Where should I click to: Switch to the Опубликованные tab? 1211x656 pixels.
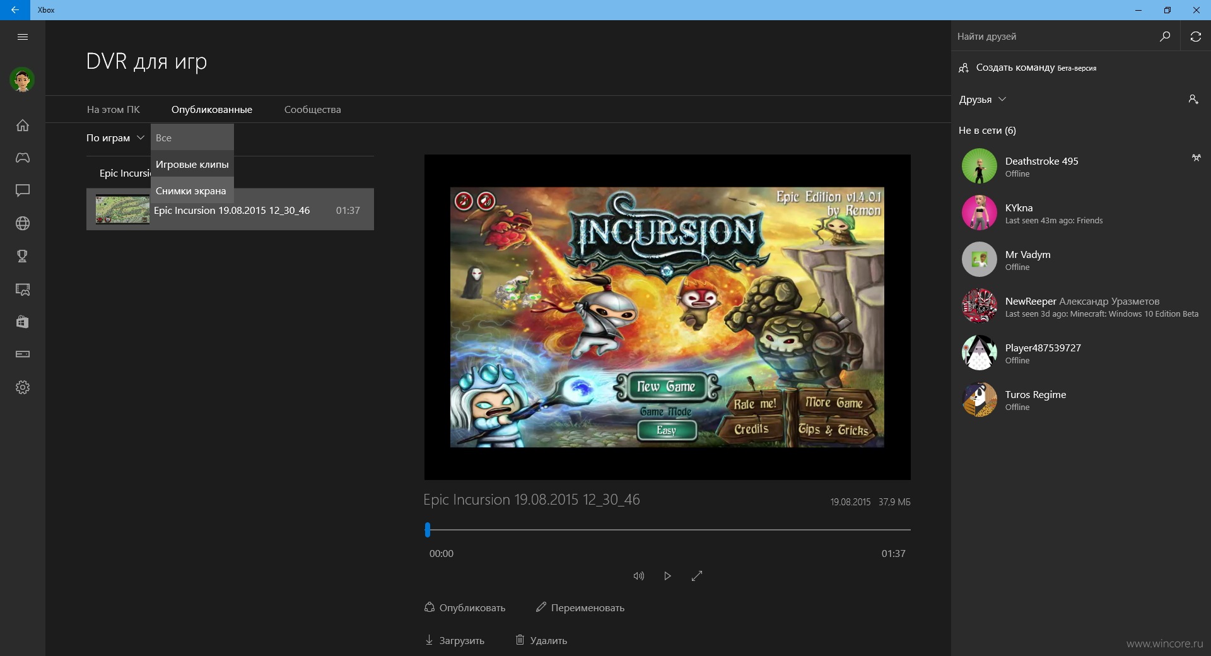[x=212, y=109]
